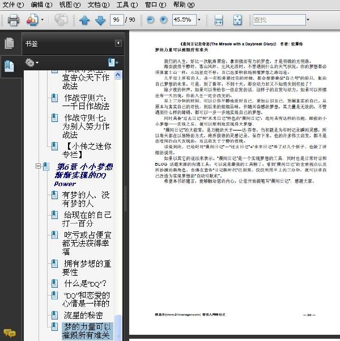Select the fit width scrolling icon

[218, 20]
